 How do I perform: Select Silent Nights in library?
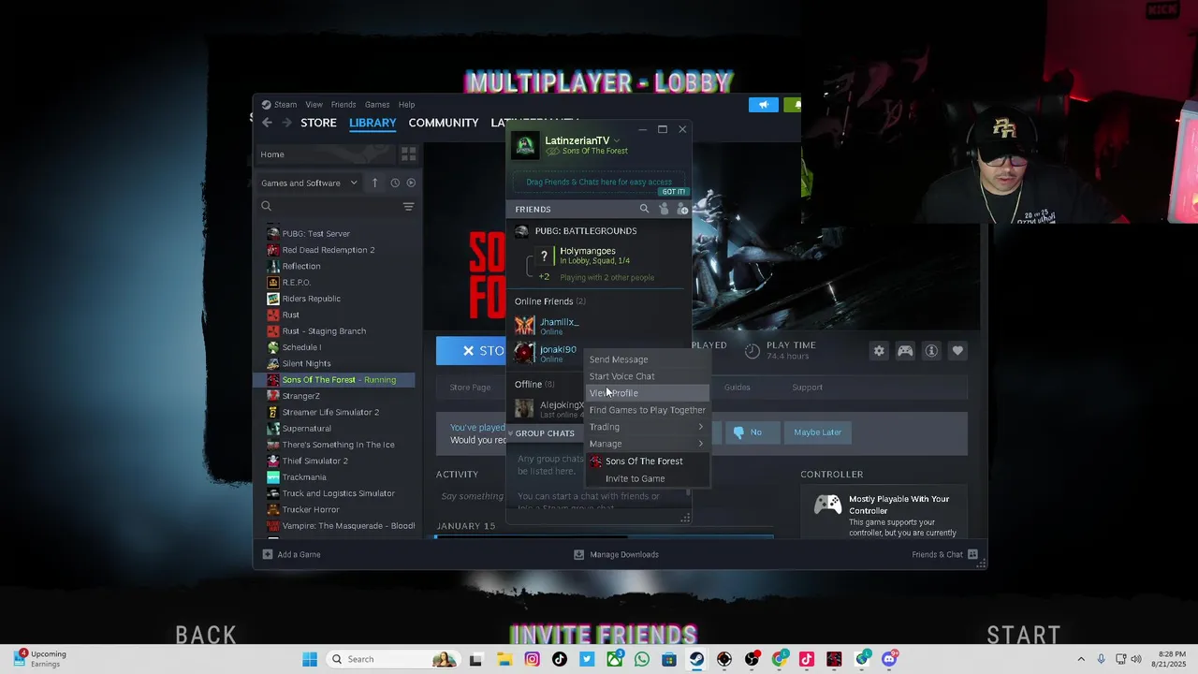click(x=306, y=363)
